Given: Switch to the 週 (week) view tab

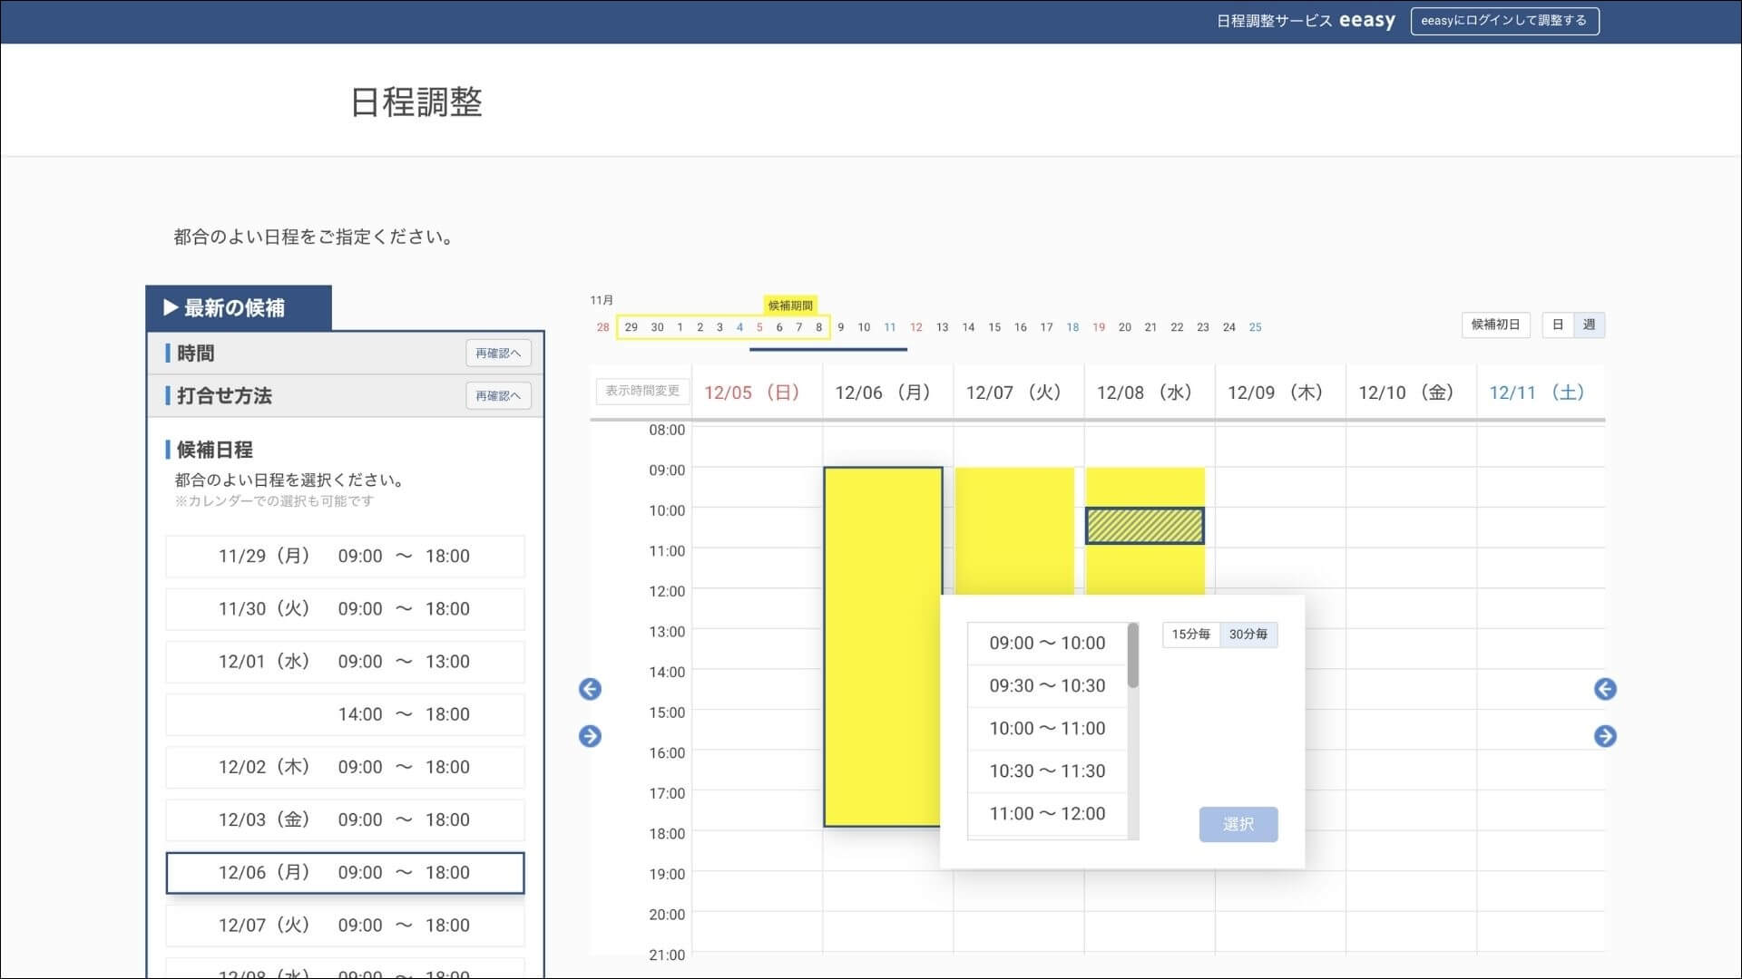Looking at the screenshot, I should (x=1589, y=325).
